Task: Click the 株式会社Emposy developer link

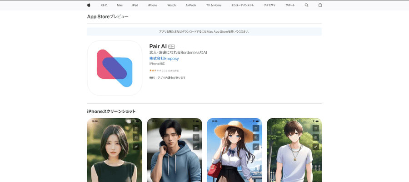Action: pos(164,59)
